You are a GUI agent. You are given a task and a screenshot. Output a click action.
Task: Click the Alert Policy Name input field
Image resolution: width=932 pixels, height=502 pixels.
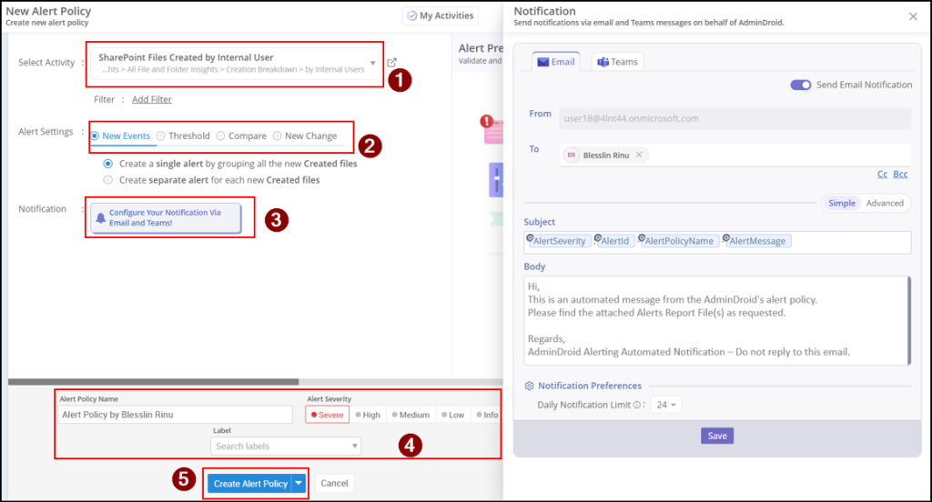[x=176, y=415]
